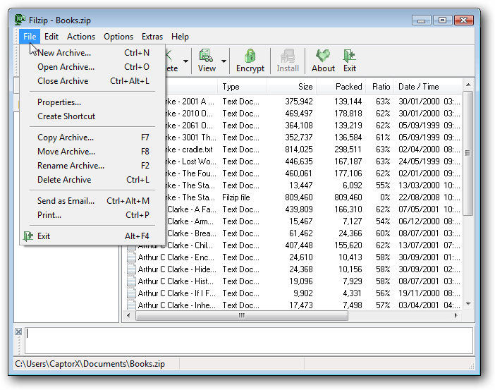
Task: Click the 814,025 size cell
Action: (299, 150)
